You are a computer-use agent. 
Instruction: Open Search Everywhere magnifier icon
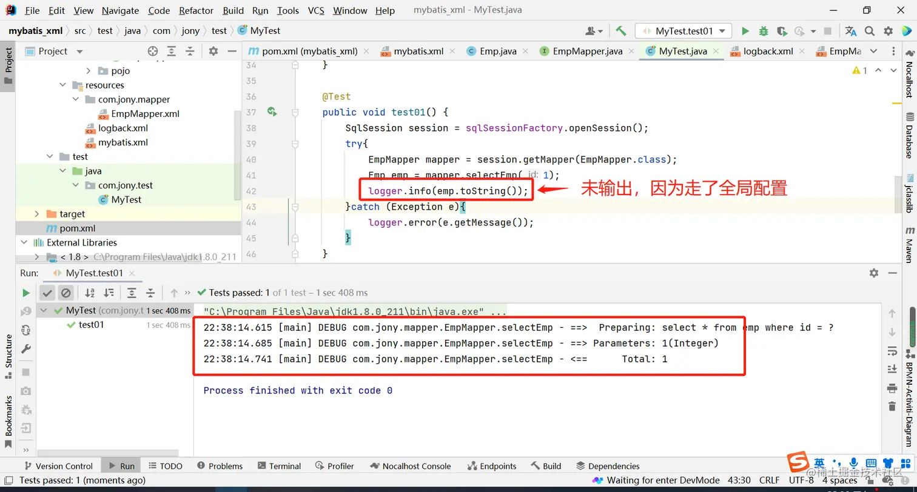tap(870, 31)
